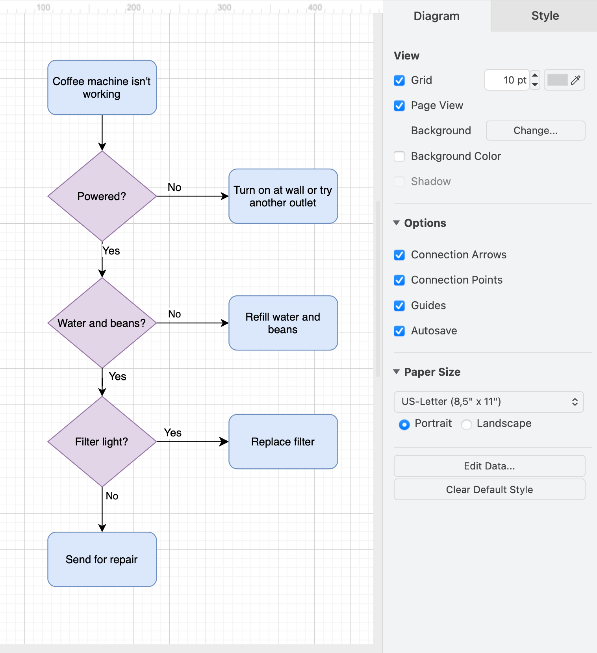Click the Yes label below Powered?
The width and height of the screenshot is (597, 653).
111,251
